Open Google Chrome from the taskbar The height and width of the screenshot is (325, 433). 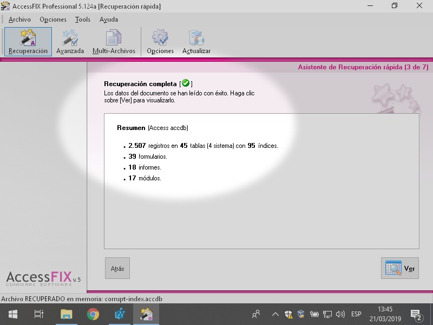click(93, 314)
